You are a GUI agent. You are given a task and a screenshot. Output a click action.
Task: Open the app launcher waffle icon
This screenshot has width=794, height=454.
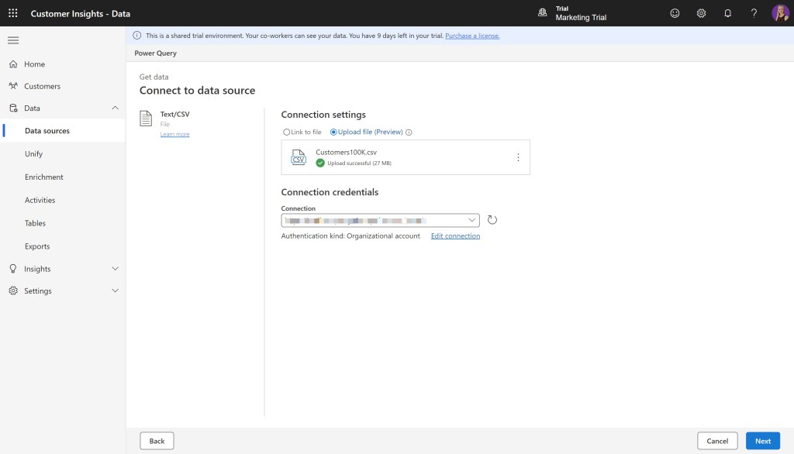(x=12, y=13)
